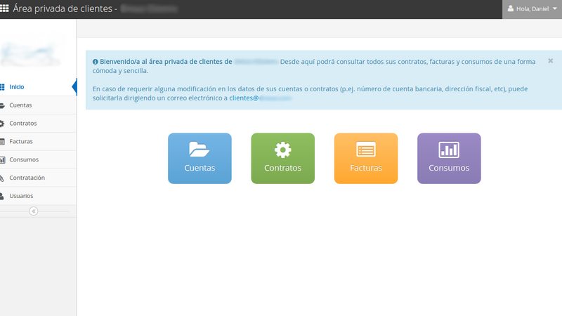
Task: Select Inicio in the sidebar
Action: point(38,86)
